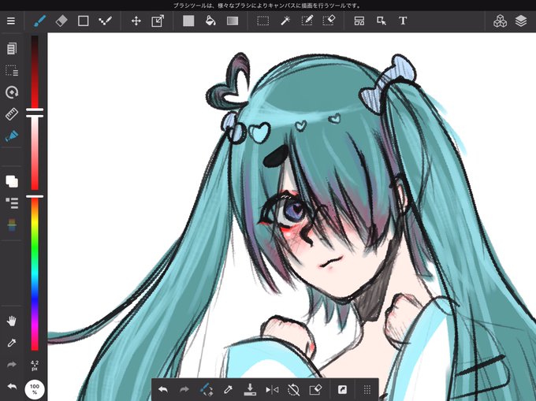Select the Bucket fill tool
The height and width of the screenshot is (401, 536).
click(x=210, y=20)
